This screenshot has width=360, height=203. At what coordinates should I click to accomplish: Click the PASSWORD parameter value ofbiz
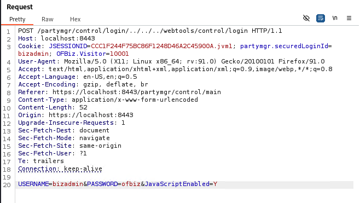click(x=131, y=184)
